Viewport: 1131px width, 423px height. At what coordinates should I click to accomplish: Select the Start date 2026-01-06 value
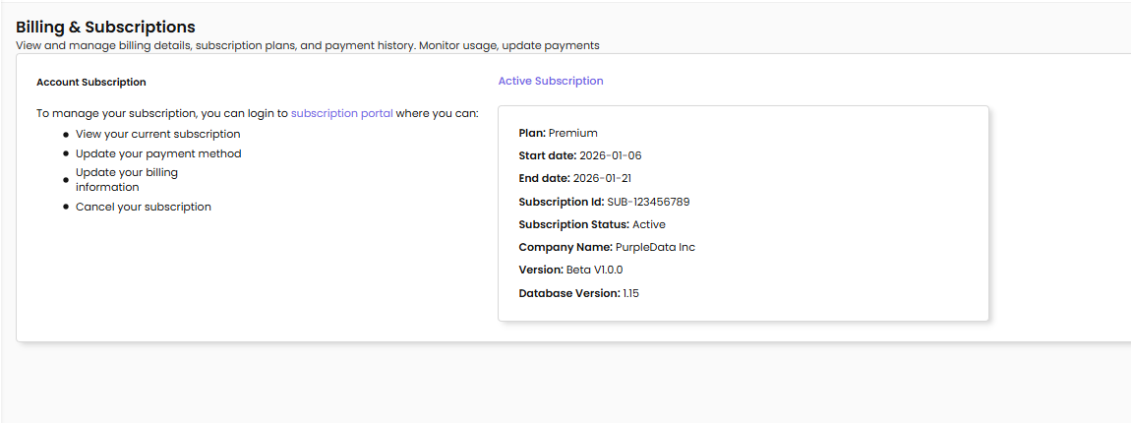pos(610,155)
